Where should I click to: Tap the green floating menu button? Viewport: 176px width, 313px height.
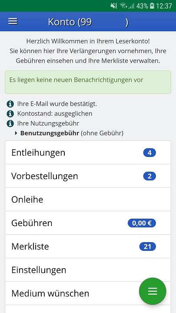pyautogui.click(x=153, y=291)
